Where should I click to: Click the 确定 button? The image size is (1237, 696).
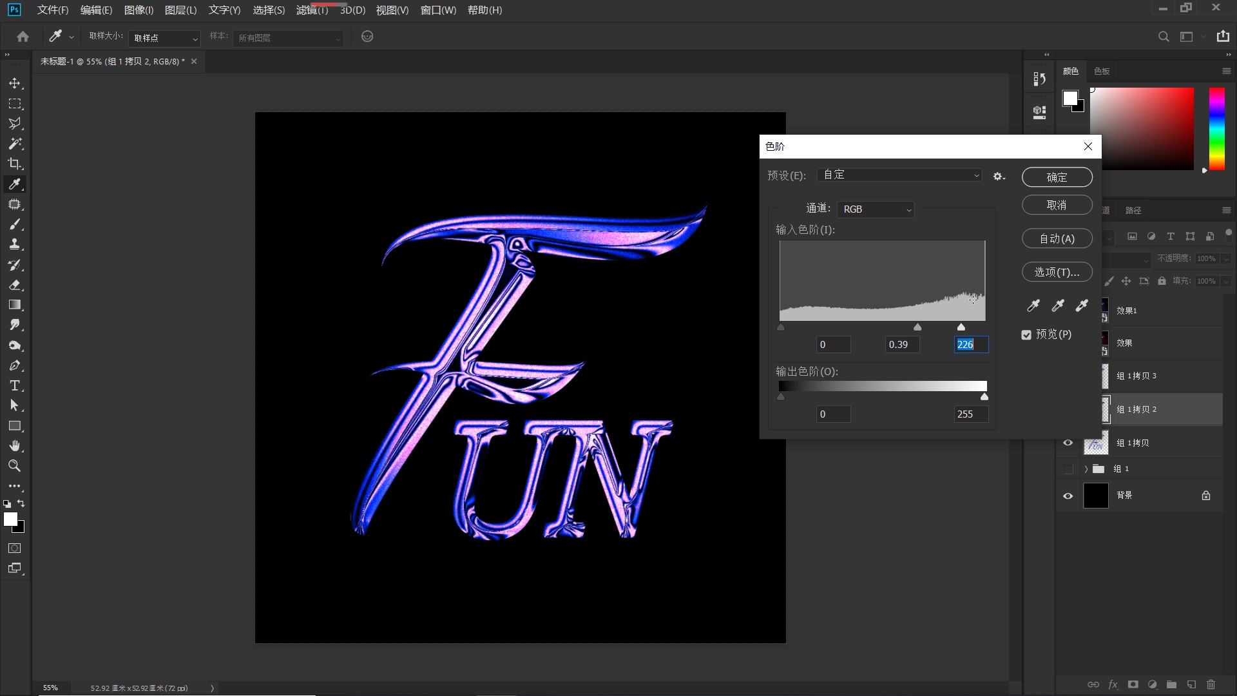[x=1057, y=177]
